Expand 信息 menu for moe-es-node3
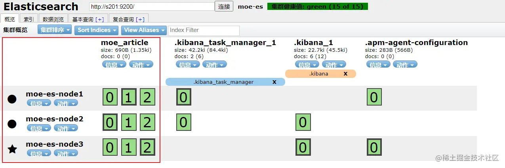This screenshot has height=168, width=505. click(x=39, y=153)
